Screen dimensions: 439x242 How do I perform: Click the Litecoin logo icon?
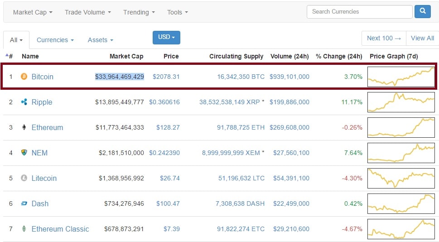point(24,178)
